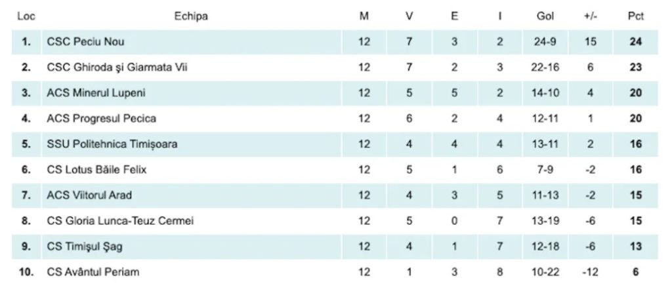Select ACS Minerul Lupeni team name
This screenshot has width=672, height=297.
point(96,93)
